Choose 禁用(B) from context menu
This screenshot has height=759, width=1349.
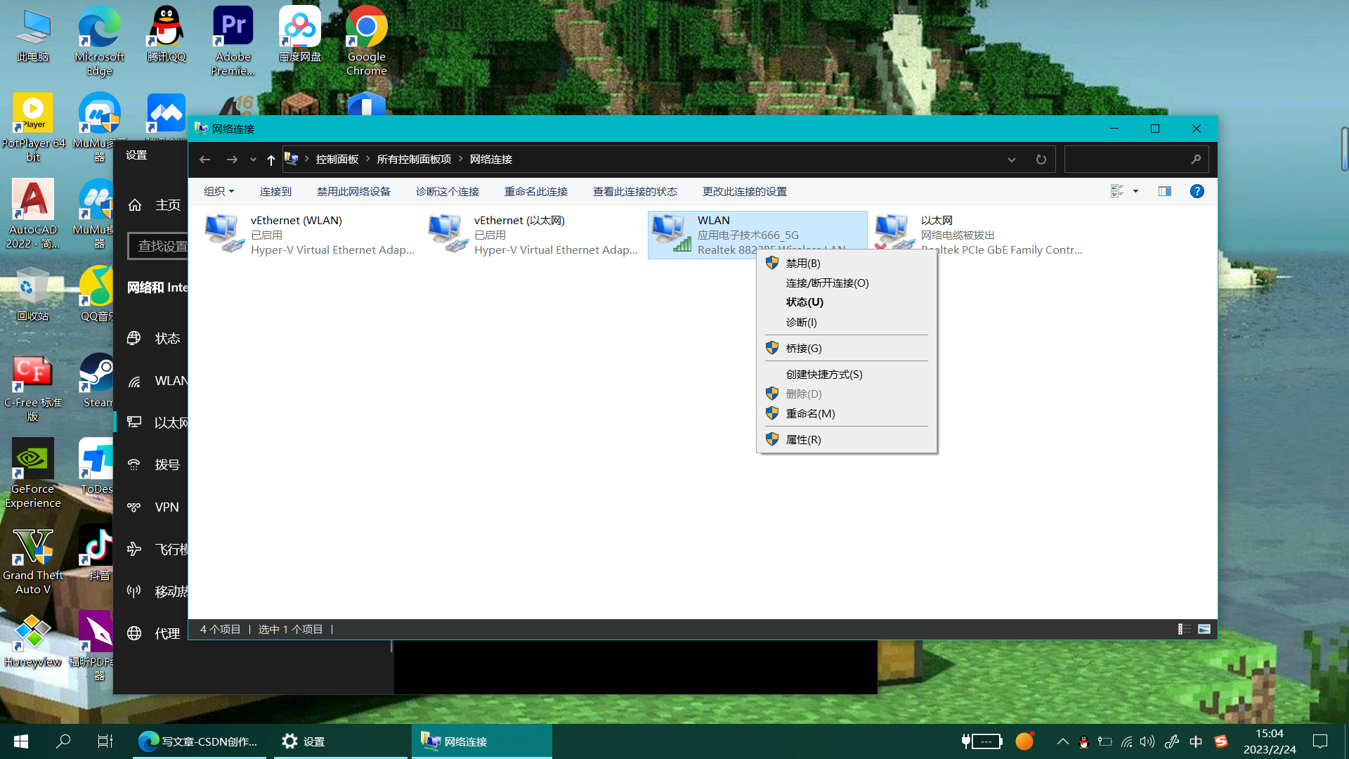point(803,263)
